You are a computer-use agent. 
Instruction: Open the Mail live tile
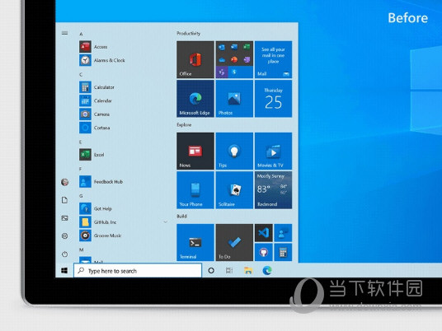pyautogui.click(x=273, y=59)
